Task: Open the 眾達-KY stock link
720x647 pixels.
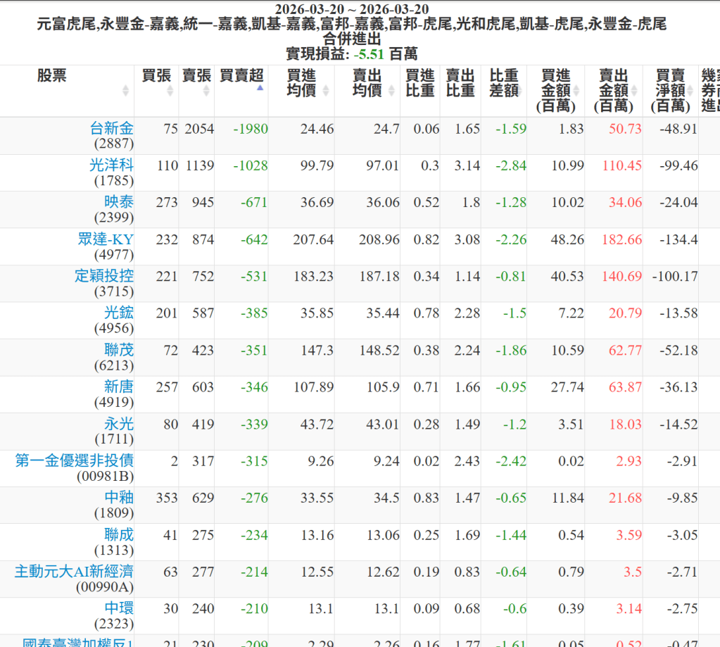Action: point(106,239)
